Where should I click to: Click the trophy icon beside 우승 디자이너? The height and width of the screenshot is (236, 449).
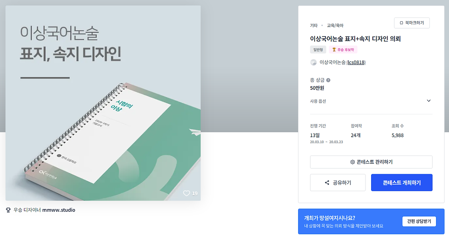(8, 210)
